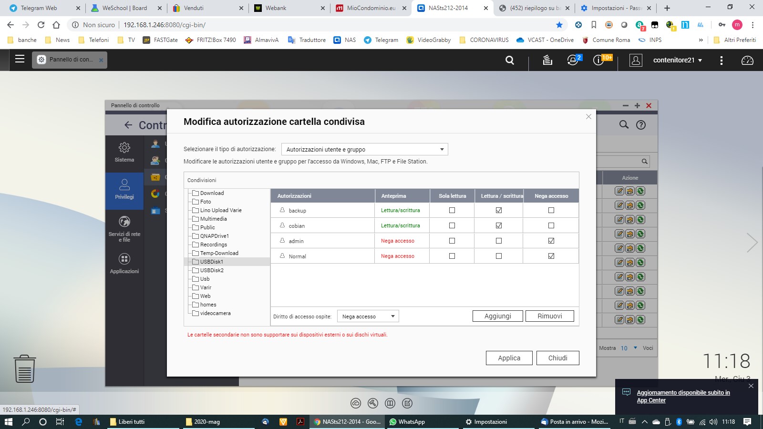Viewport: 763px width, 429px height.
Task: Click the browser address bar URL
Action: [165, 25]
